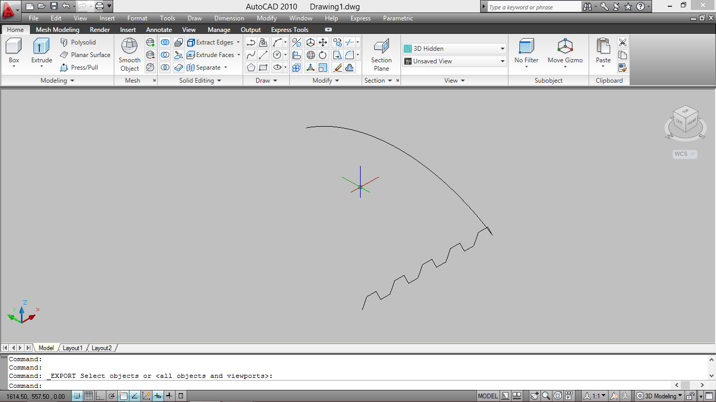Screen dimensions: 716x402
Task: Open the Unsaved View dropdown
Action: point(454,61)
